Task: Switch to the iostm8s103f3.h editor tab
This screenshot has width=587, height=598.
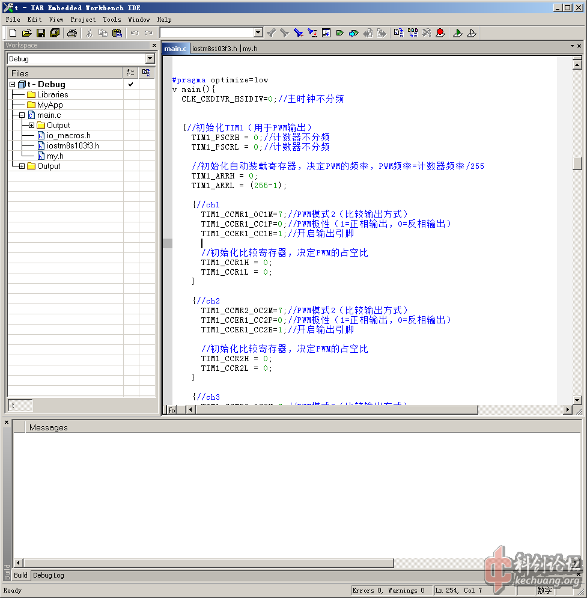Action: point(214,49)
